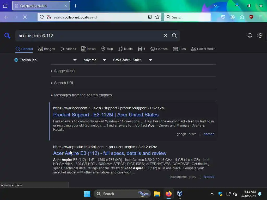Switch to Social Media category
Image resolution: width=267 pixels, height=200 pixels.
coord(203,49)
